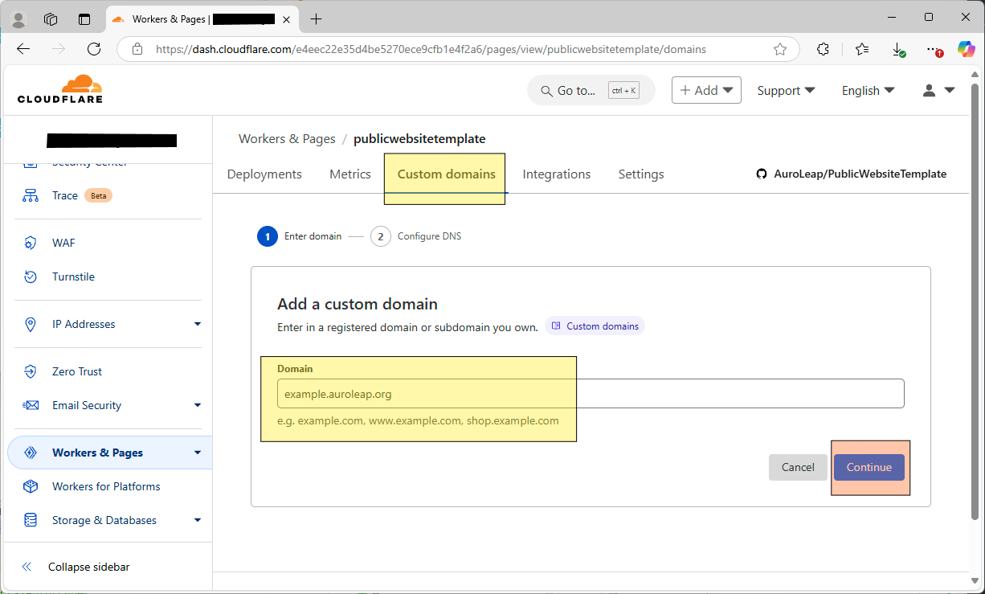
Task: Click the publicwebsitetemplate breadcrumb text
Action: (x=419, y=138)
